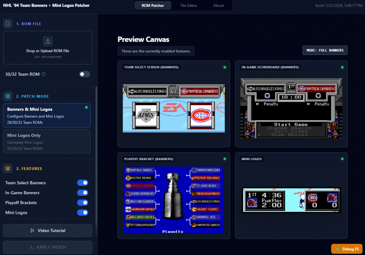Turn off the In-Game Banners switch

click(x=82, y=193)
